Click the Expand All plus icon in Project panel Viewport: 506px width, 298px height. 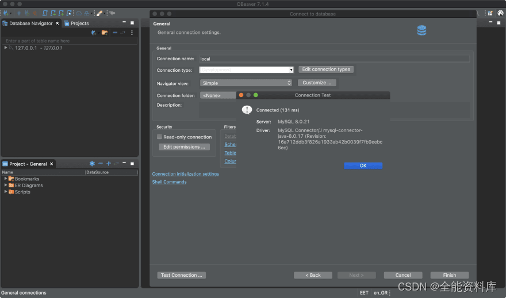coord(109,163)
